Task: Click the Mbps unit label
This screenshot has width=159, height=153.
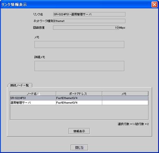Action: [122, 28]
